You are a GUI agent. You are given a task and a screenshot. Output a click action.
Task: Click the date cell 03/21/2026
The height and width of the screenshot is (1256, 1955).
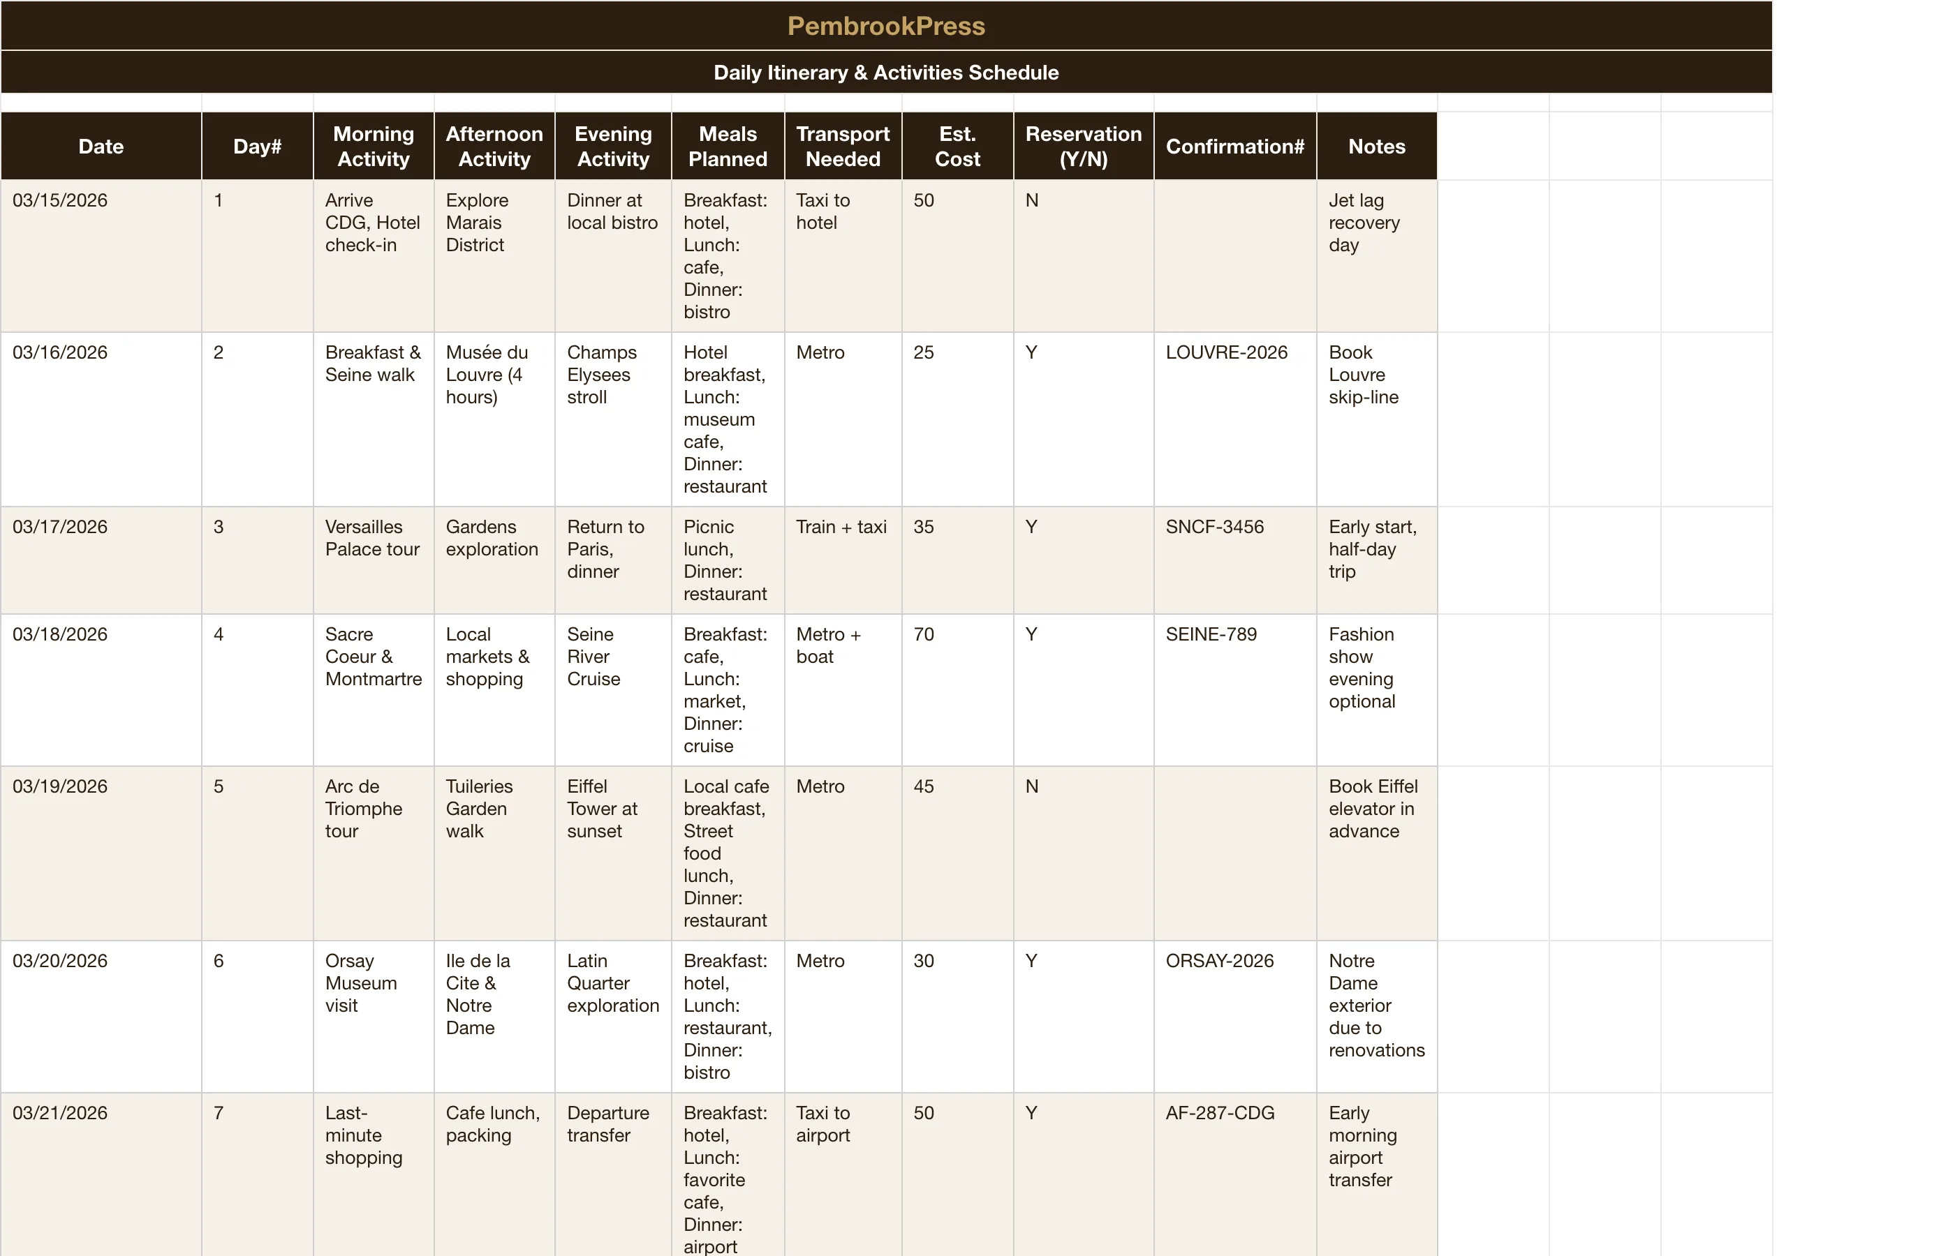click(101, 1174)
